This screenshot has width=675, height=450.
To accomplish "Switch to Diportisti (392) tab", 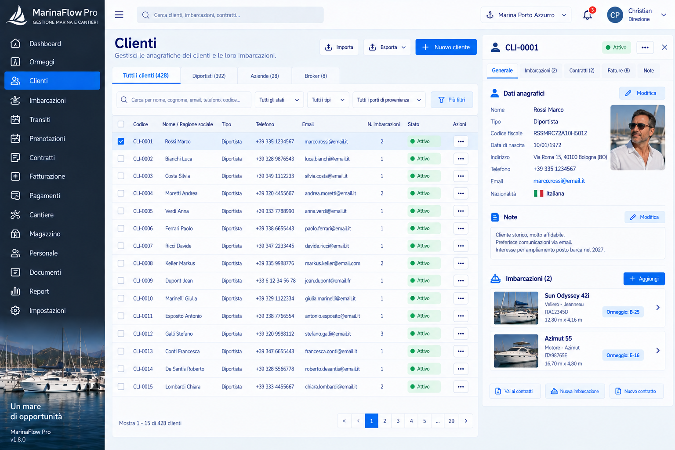I will [209, 76].
